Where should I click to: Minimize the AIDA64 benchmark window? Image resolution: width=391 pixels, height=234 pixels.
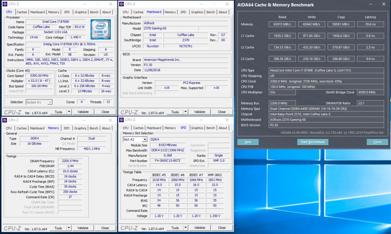click(370, 5)
